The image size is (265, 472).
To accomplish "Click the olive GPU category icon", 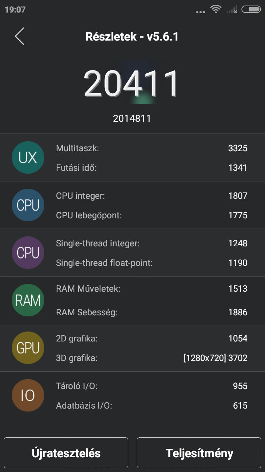I will coord(28,348).
